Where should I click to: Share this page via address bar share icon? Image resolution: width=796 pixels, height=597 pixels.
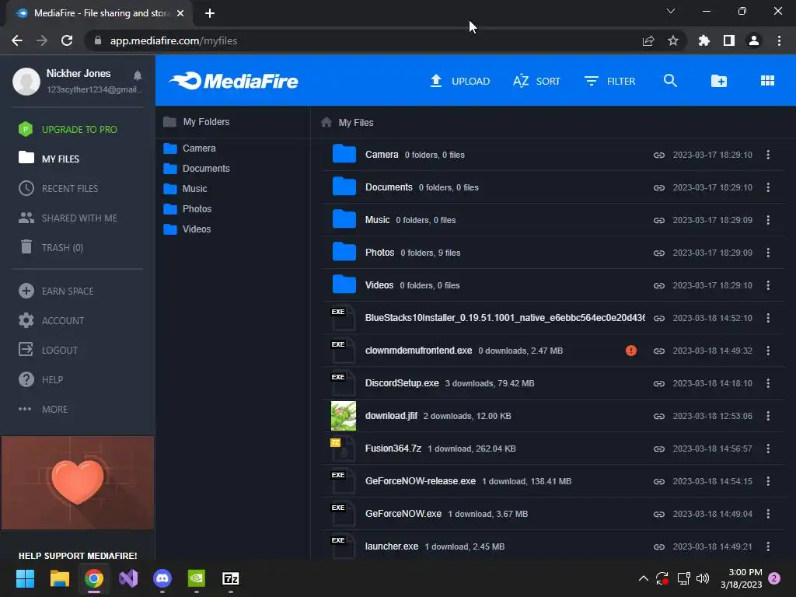tap(648, 40)
